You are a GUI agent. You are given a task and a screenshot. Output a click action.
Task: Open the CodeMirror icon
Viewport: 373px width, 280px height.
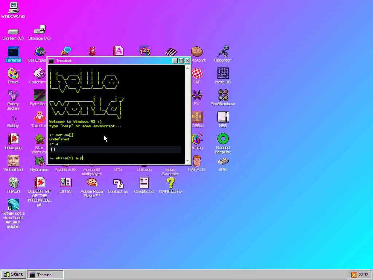click(39, 74)
